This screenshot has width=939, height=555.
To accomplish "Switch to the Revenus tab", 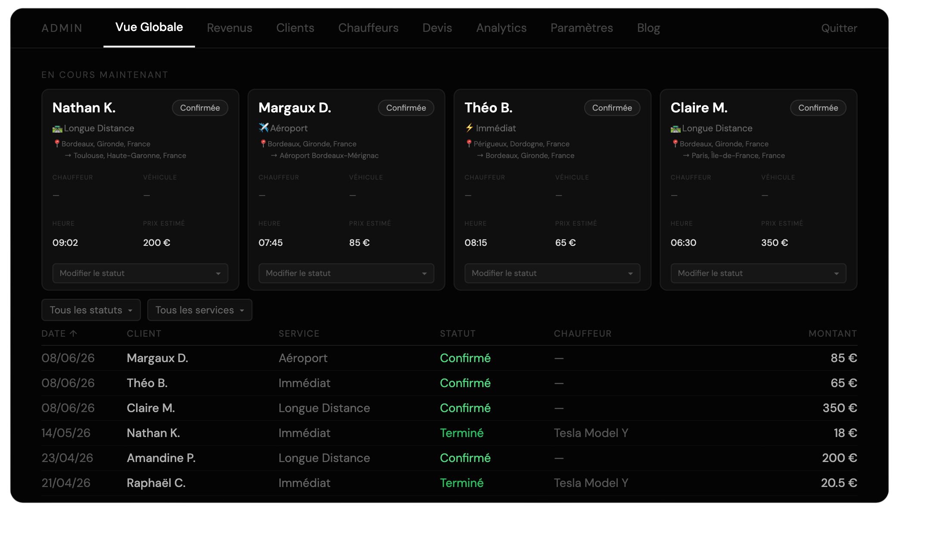I will (x=229, y=28).
